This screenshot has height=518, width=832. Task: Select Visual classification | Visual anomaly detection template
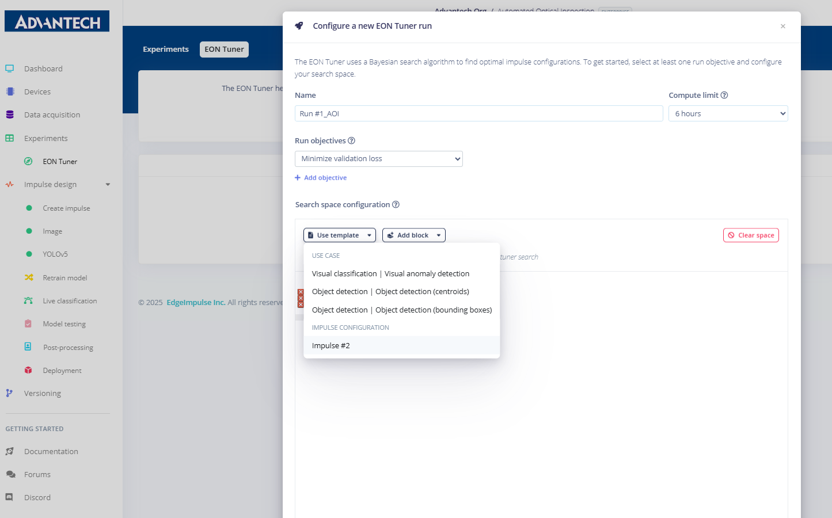click(x=402, y=274)
